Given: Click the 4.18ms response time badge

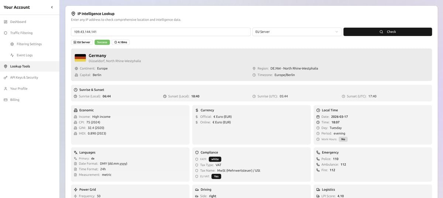Looking at the screenshot, I should click(121, 42).
